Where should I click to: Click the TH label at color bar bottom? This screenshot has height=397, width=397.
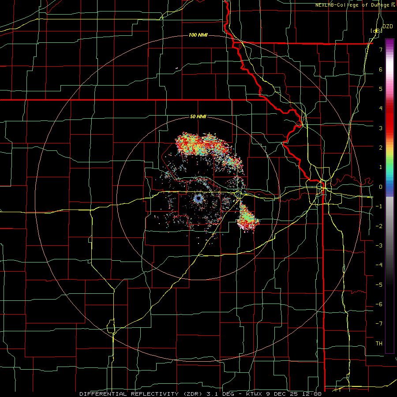(379, 343)
